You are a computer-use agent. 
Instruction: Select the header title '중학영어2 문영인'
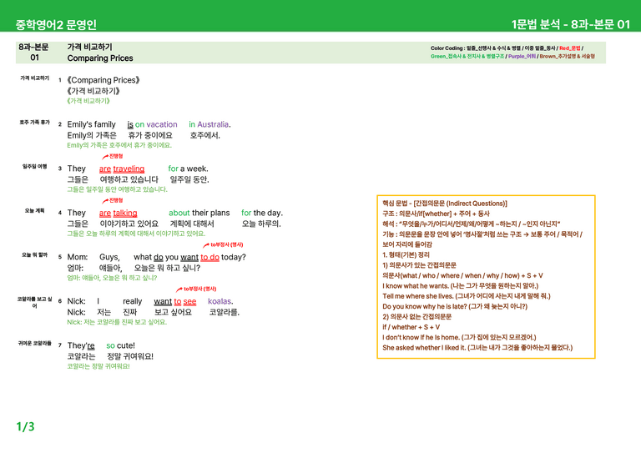56,24
